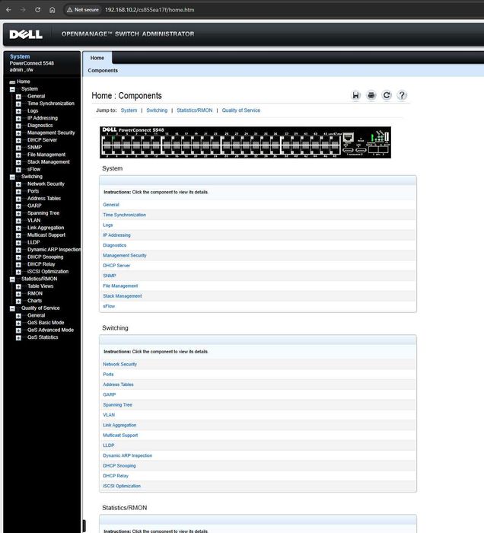Expand IP Addressing plus icon in tree

[18, 119]
